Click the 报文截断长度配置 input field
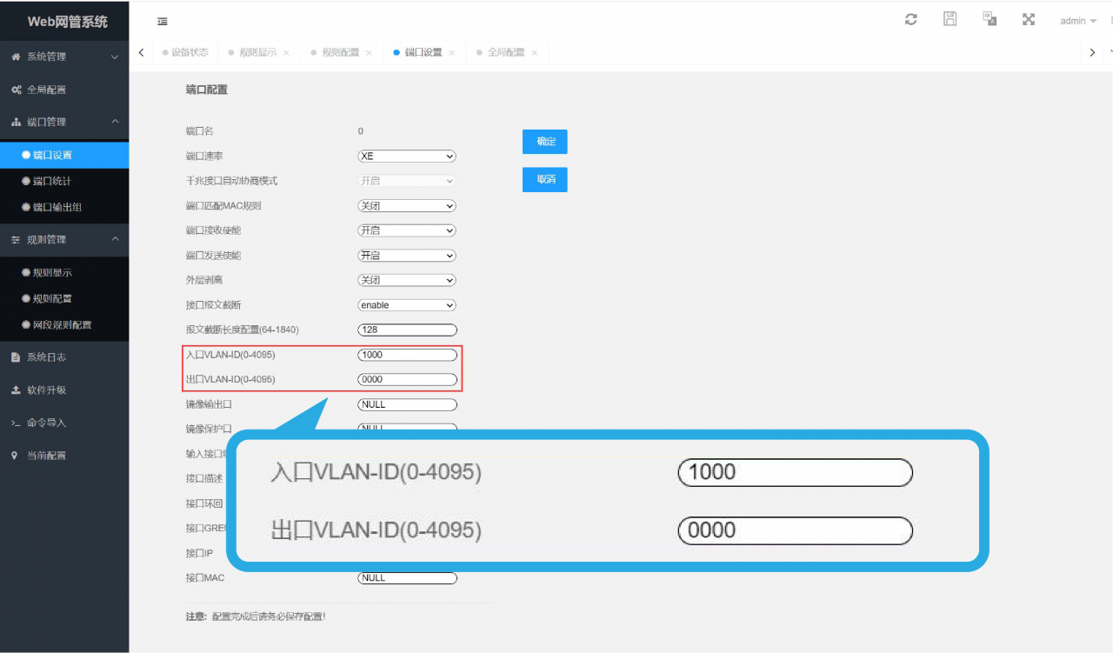The width and height of the screenshot is (1113, 653). [407, 330]
